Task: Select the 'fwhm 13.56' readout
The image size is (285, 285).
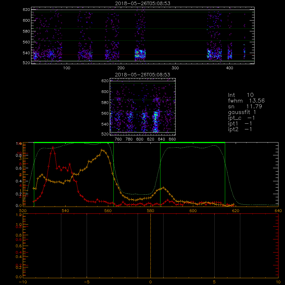Action: pos(246,101)
